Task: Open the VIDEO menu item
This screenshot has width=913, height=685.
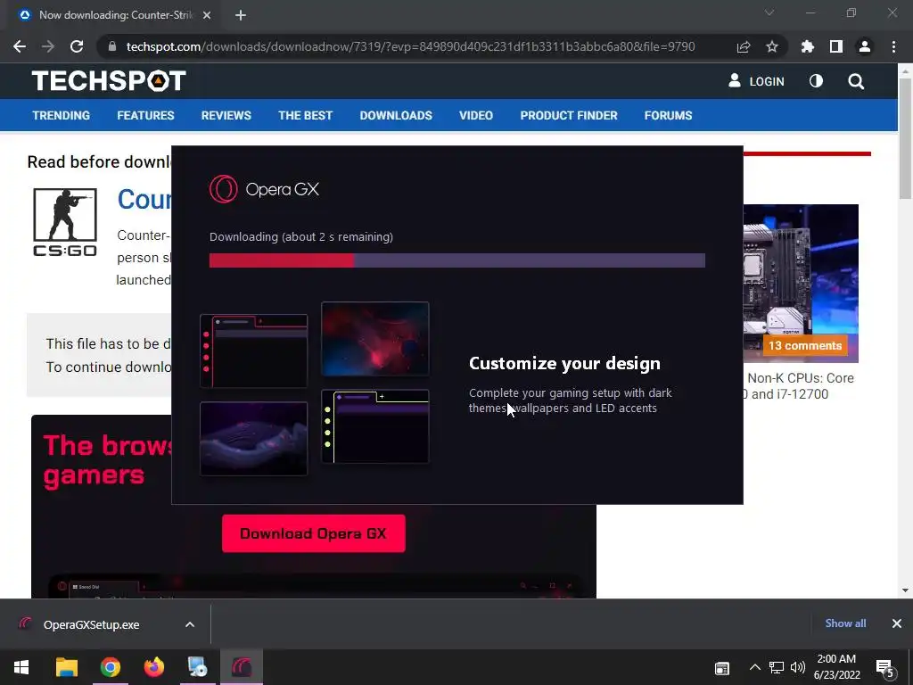Action: click(476, 115)
